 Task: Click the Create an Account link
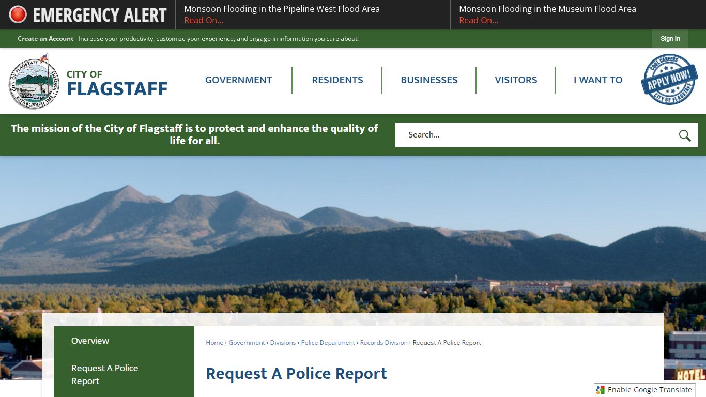tap(45, 39)
